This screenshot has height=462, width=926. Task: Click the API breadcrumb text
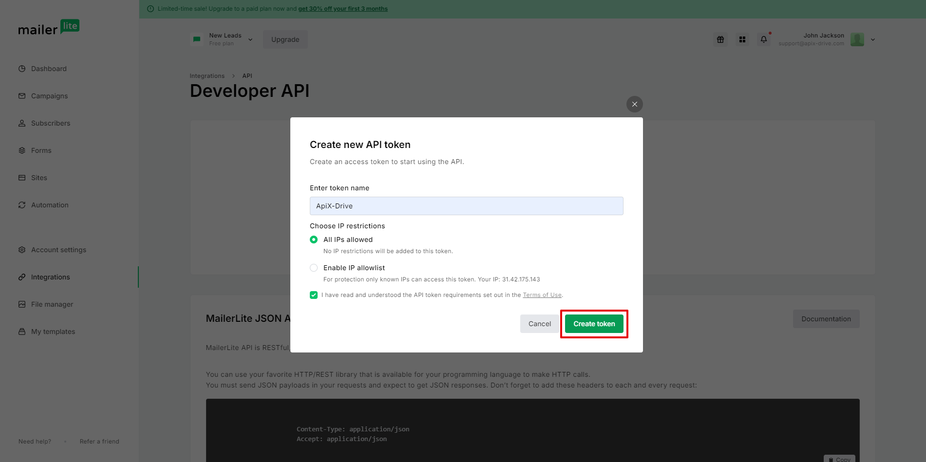247,76
